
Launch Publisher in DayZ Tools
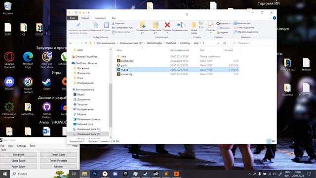[x=58, y=167]
